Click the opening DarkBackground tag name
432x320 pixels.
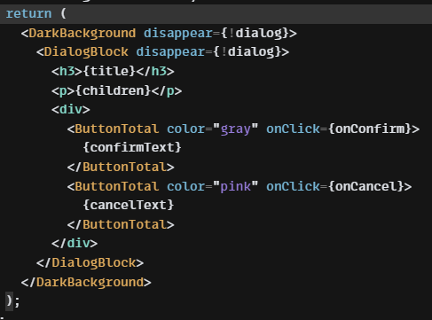[x=82, y=33]
